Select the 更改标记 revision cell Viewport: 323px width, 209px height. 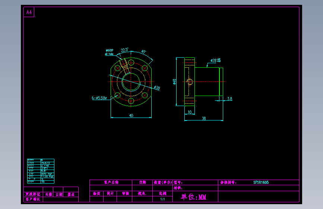tap(33, 194)
